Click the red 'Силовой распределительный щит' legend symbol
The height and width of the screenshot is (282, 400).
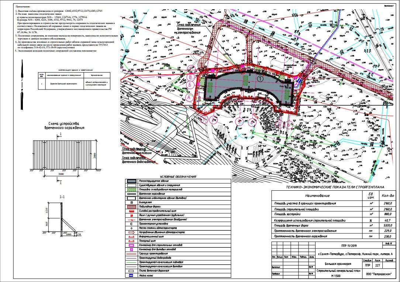click(131, 211)
